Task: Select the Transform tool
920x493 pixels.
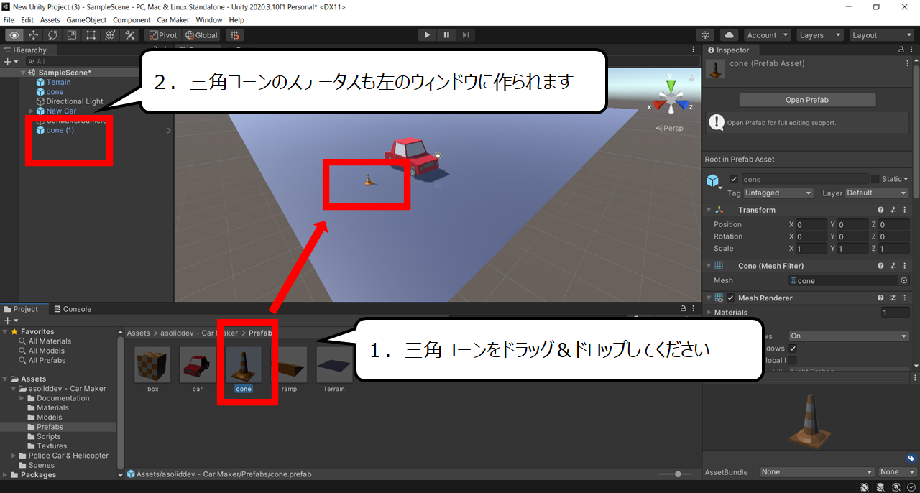Action: tap(110, 35)
